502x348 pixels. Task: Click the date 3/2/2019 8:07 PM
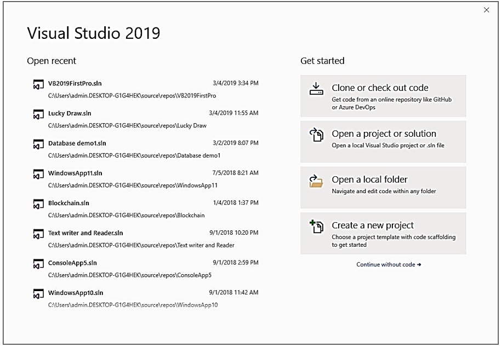click(x=236, y=143)
